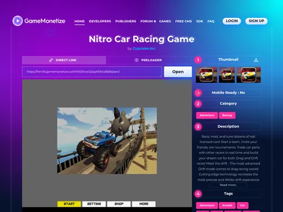The width and height of the screenshot is (283, 212).
Task: Open the GAMES menu item
Action: [165, 21]
